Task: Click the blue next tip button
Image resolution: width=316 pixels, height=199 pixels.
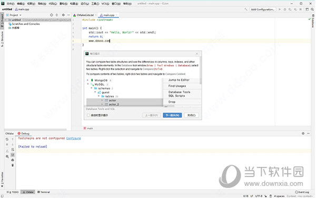Action: pyautogui.click(x=172, y=115)
